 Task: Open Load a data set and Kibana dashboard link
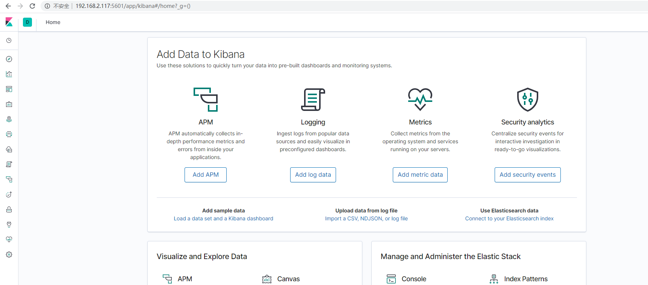224,218
